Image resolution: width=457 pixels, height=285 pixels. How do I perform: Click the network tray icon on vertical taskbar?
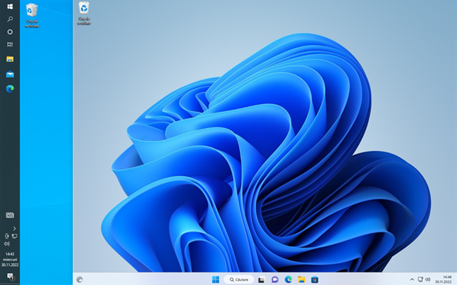point(14,236)
